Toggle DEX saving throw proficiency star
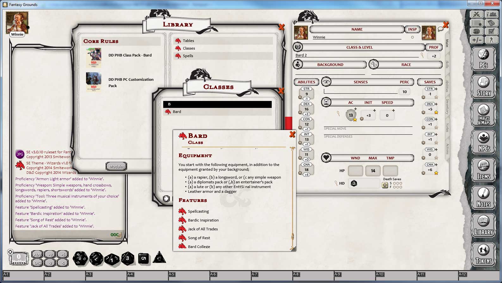502x283 pixels. click(436, 112)
